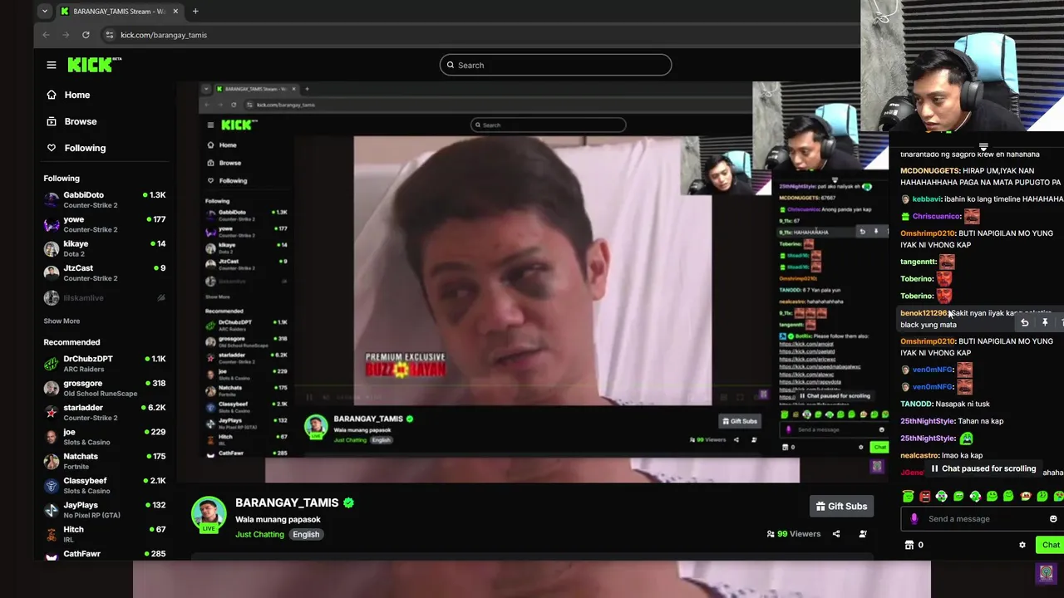Screen dimensions: 1064x598
Task: Select the angry red emote in the quick row
Action: (924, 497)
